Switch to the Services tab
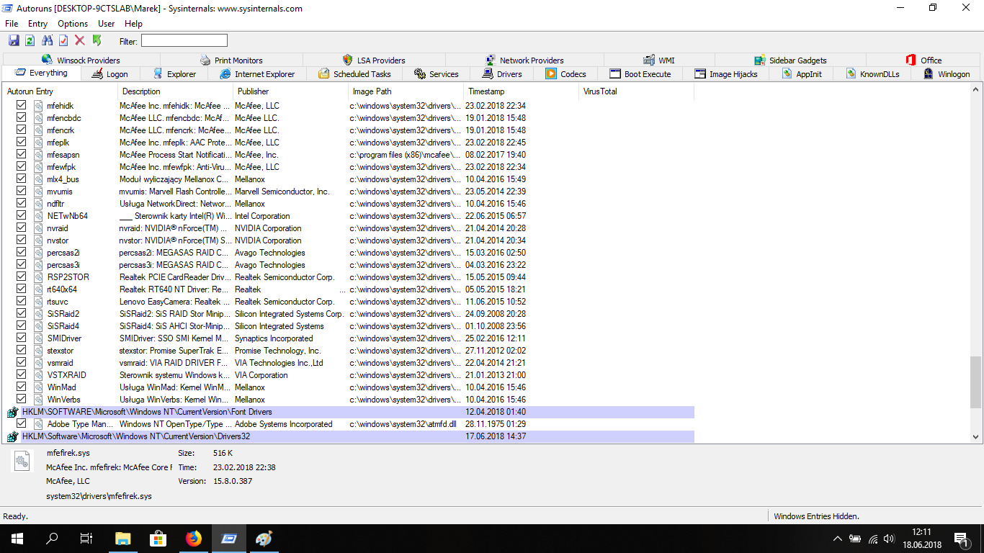This screenshot has width=984, height=553. point(437,74)
